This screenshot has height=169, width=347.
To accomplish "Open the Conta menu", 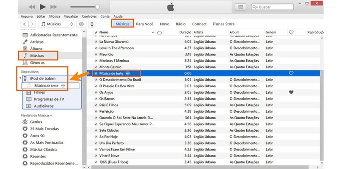I will pyautogui.click(x=105, y=16).
